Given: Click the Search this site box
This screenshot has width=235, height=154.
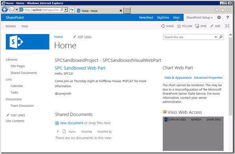Looking at the screenshot, I should point(189,37).
